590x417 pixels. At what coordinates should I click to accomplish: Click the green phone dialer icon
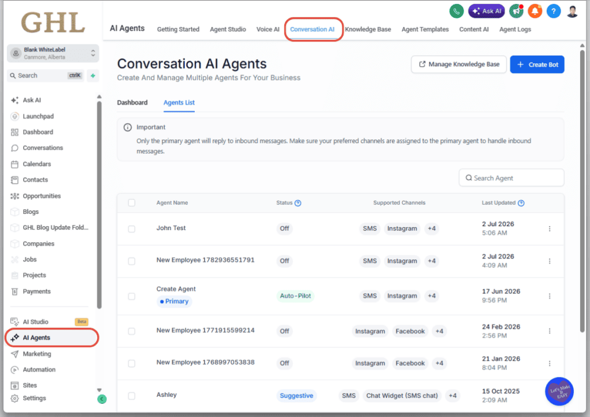[x=456, y=12]
